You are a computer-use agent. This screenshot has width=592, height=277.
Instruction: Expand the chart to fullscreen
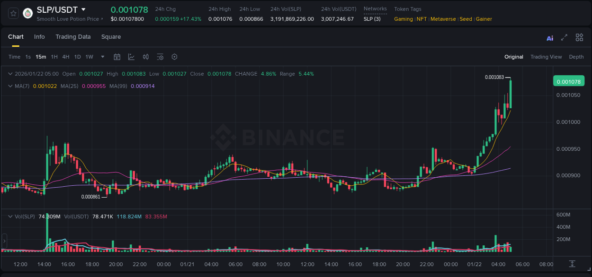[564, 37]
